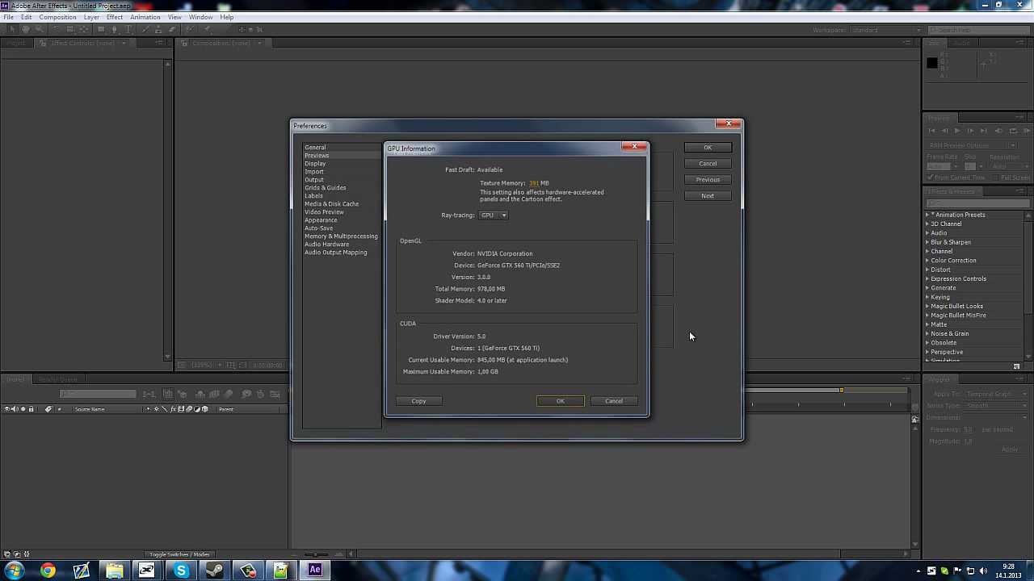Open Windows Explorer folder from taskbar
The image size is (1034, 581).
coord(114,571)
